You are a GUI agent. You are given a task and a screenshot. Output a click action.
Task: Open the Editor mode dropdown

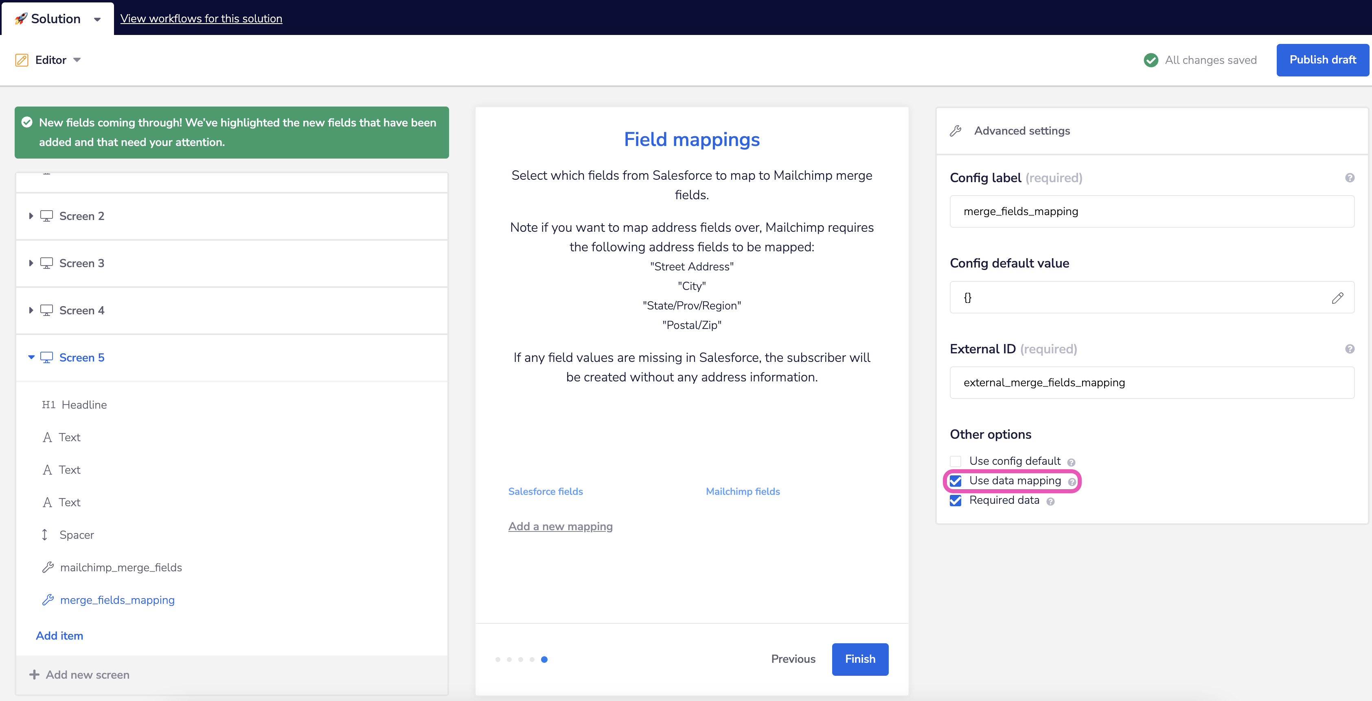tap(77, 60)
